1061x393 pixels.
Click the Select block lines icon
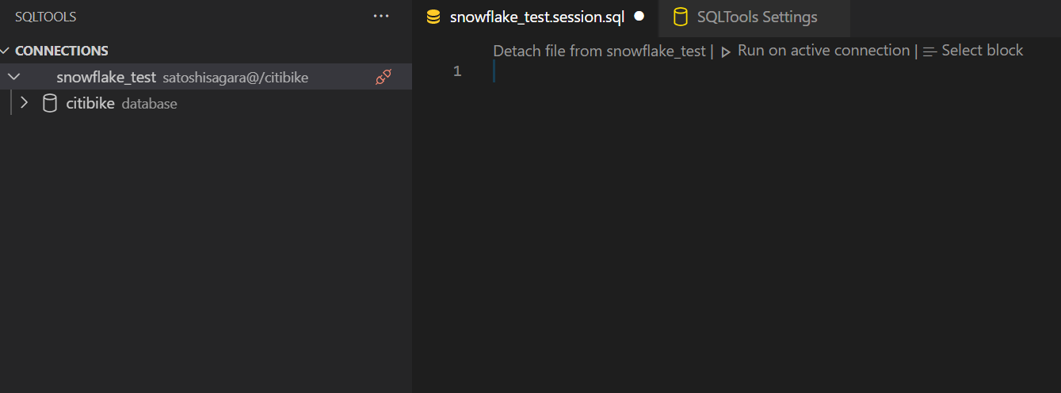pos(930,52)
